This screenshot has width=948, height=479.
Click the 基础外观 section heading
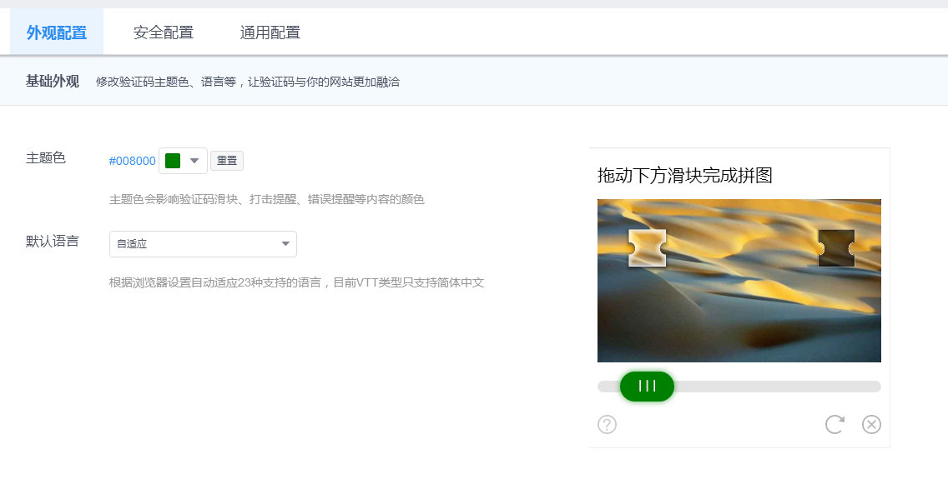53,82
